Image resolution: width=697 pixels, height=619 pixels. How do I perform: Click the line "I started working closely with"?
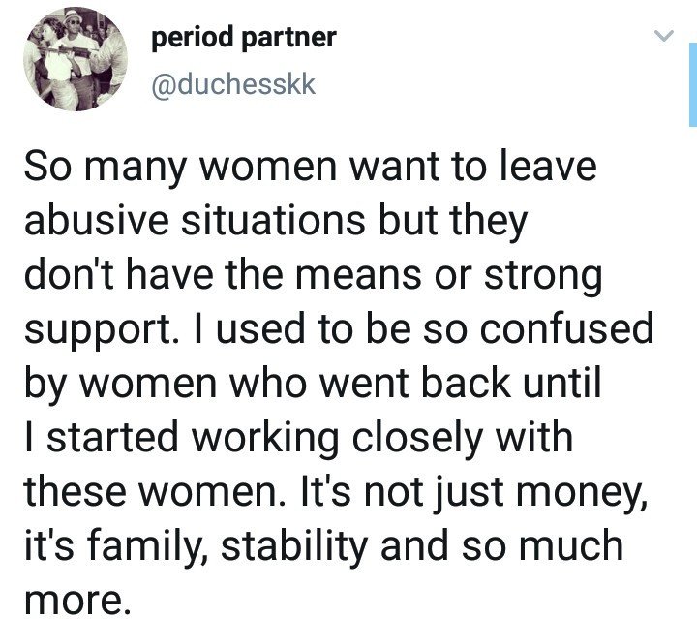pos(299,438)
